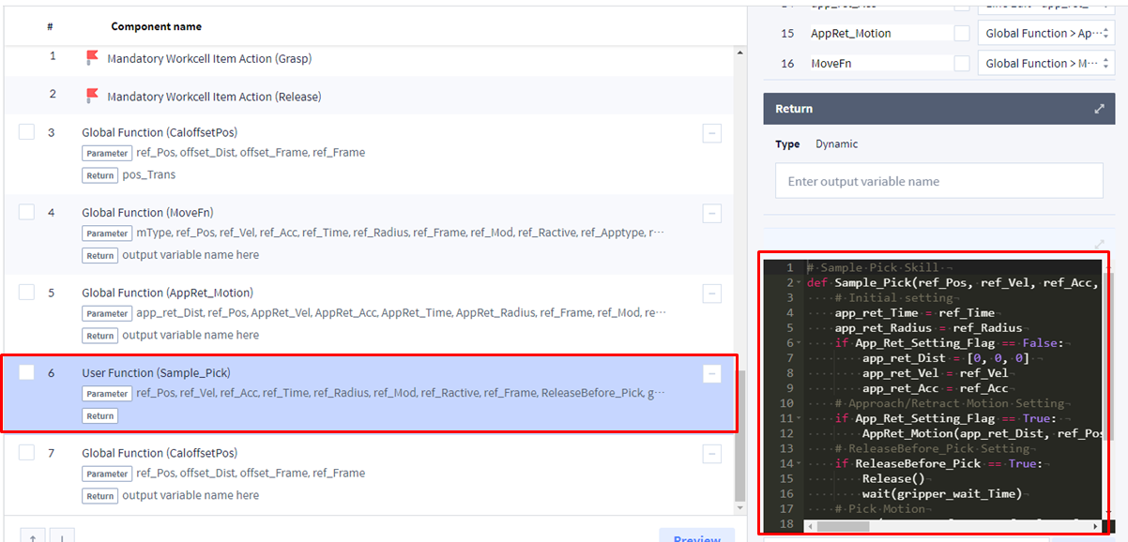This screenshot has height=542, width=1128.
Task: Toggle the checkbox beside MoveFn parameter
Action: (x=962, y=64)
